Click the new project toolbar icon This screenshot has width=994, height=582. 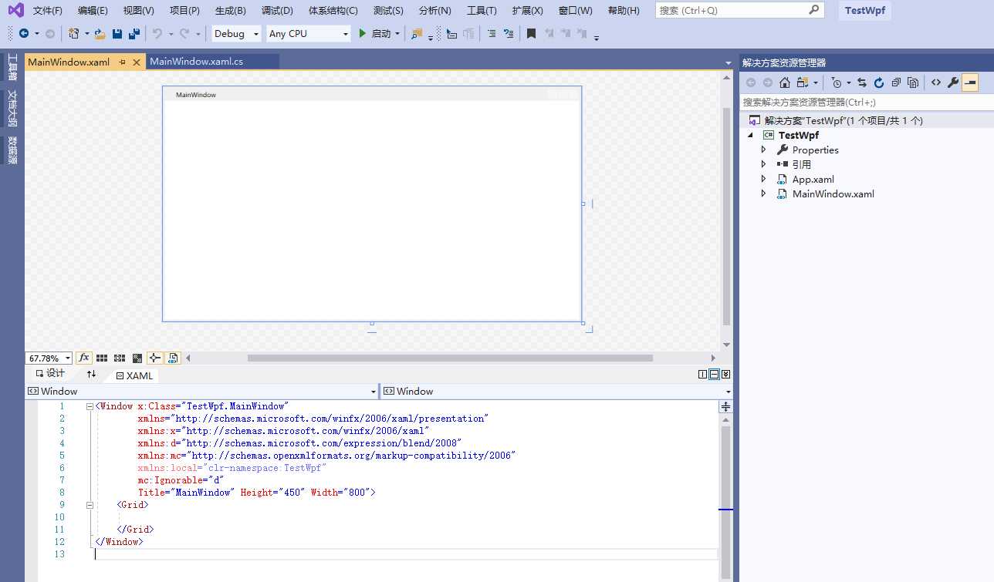coord(74,33)
